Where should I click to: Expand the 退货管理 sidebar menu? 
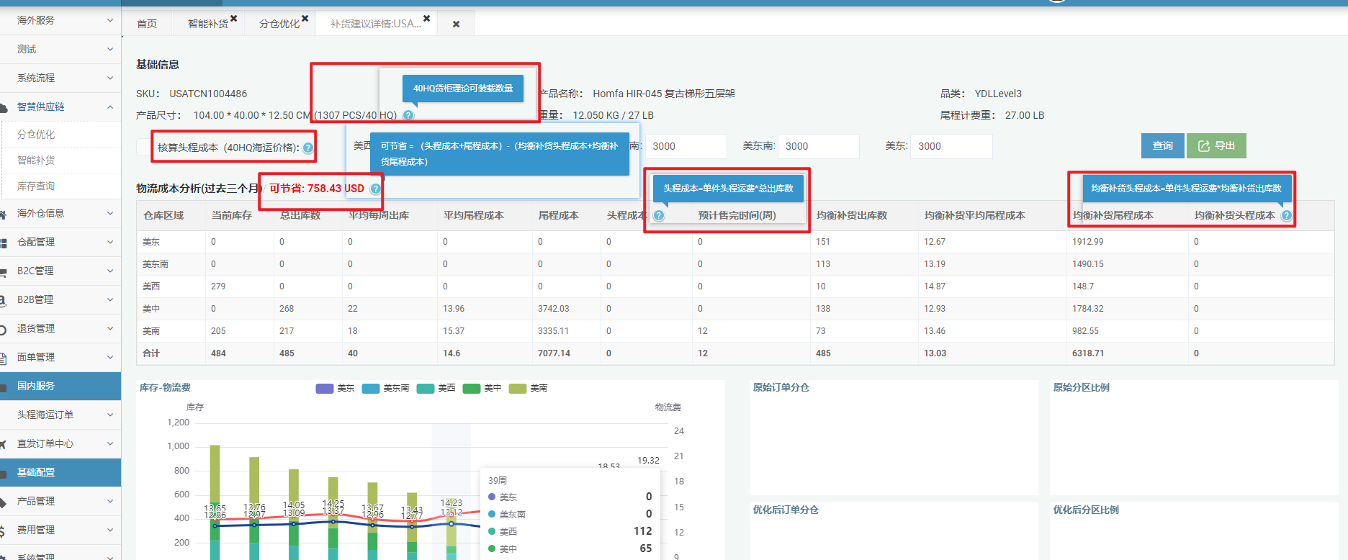60,328
